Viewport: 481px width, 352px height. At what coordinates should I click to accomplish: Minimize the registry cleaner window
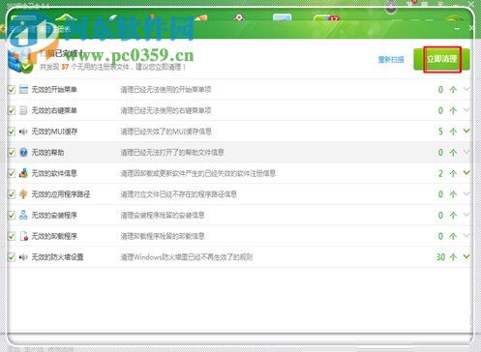click(x=457, y=29)
